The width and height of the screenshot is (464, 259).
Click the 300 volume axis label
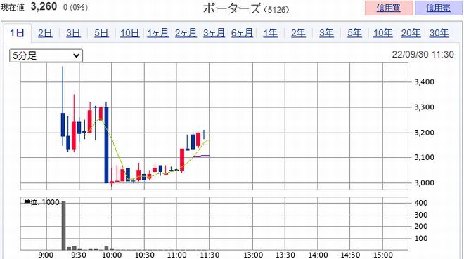[421, 215]
